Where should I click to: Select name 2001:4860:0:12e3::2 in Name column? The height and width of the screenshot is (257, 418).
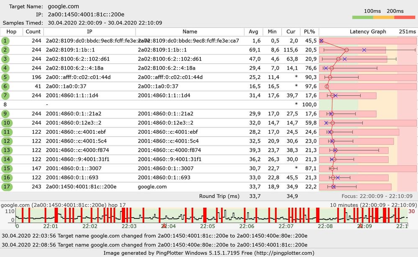click(166, 123)
